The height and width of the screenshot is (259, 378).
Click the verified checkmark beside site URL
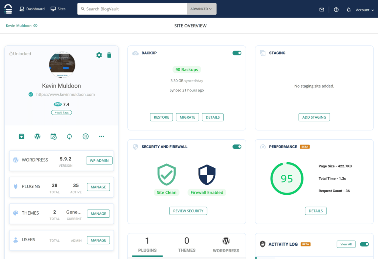pyautogui.click(x=31, y=94)
